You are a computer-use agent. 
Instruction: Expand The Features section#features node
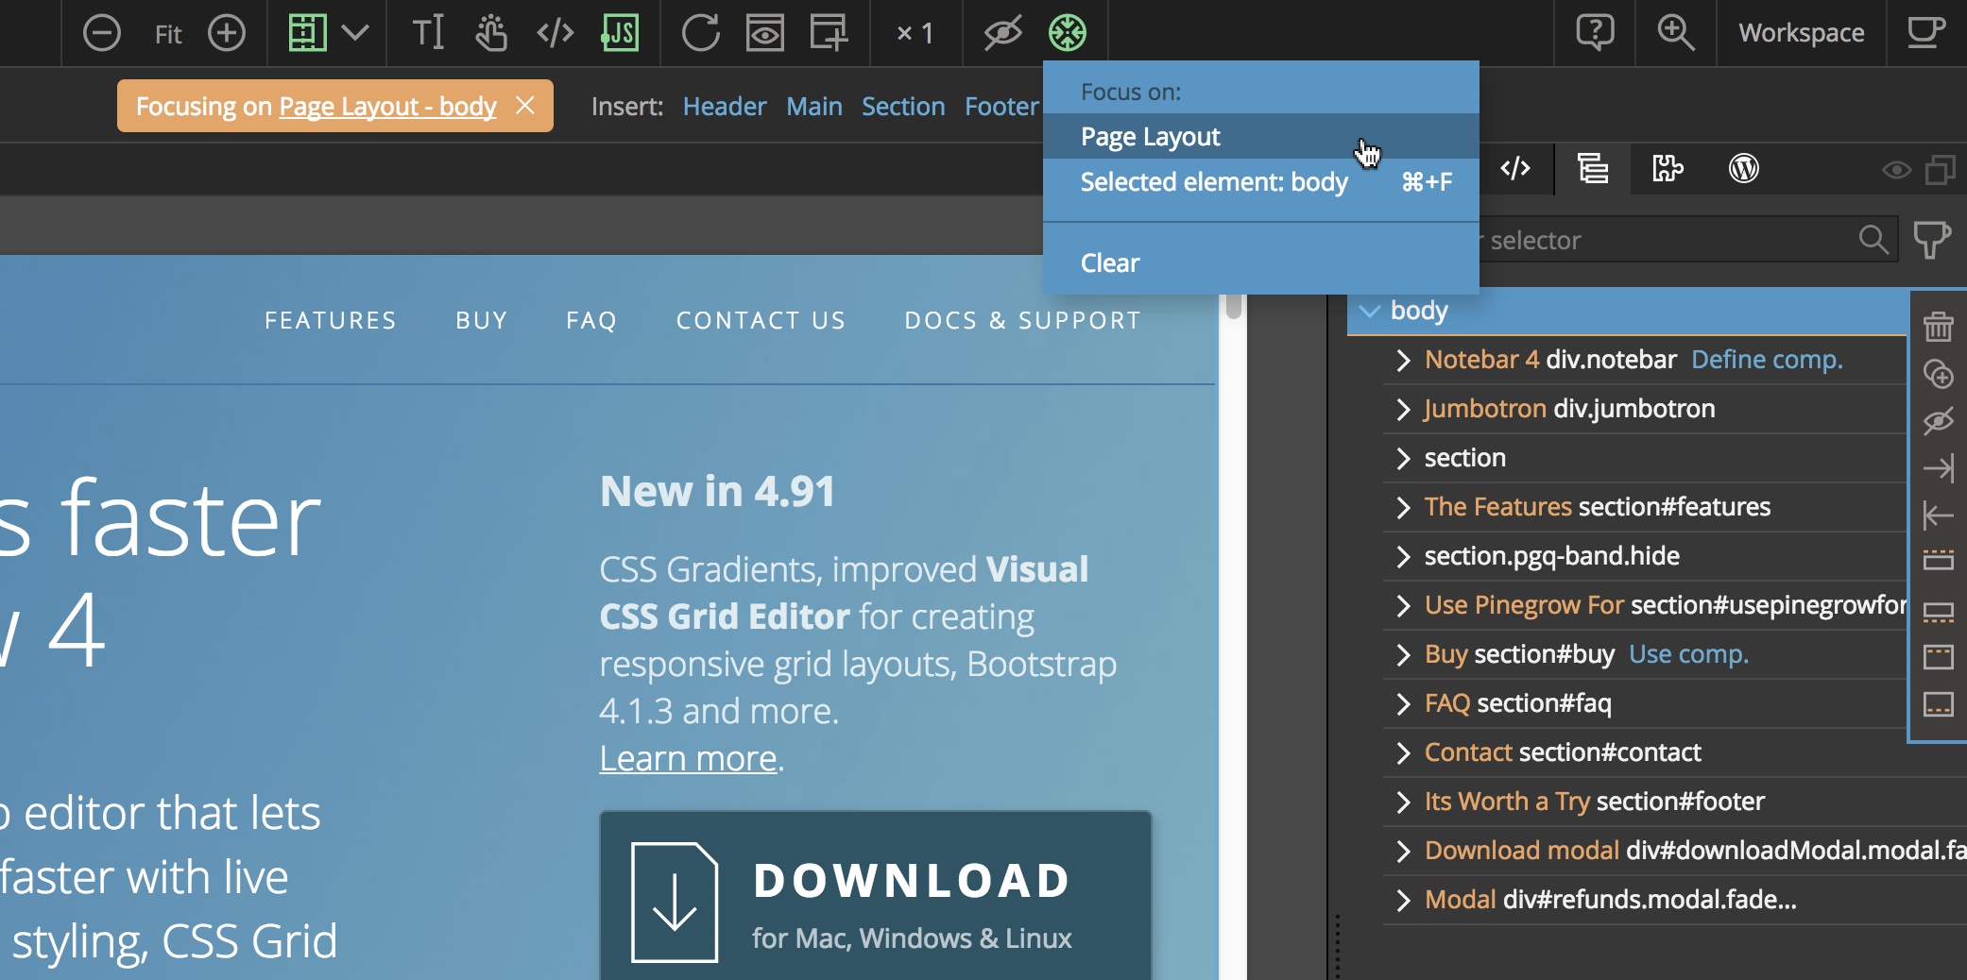click(1403, 507)
